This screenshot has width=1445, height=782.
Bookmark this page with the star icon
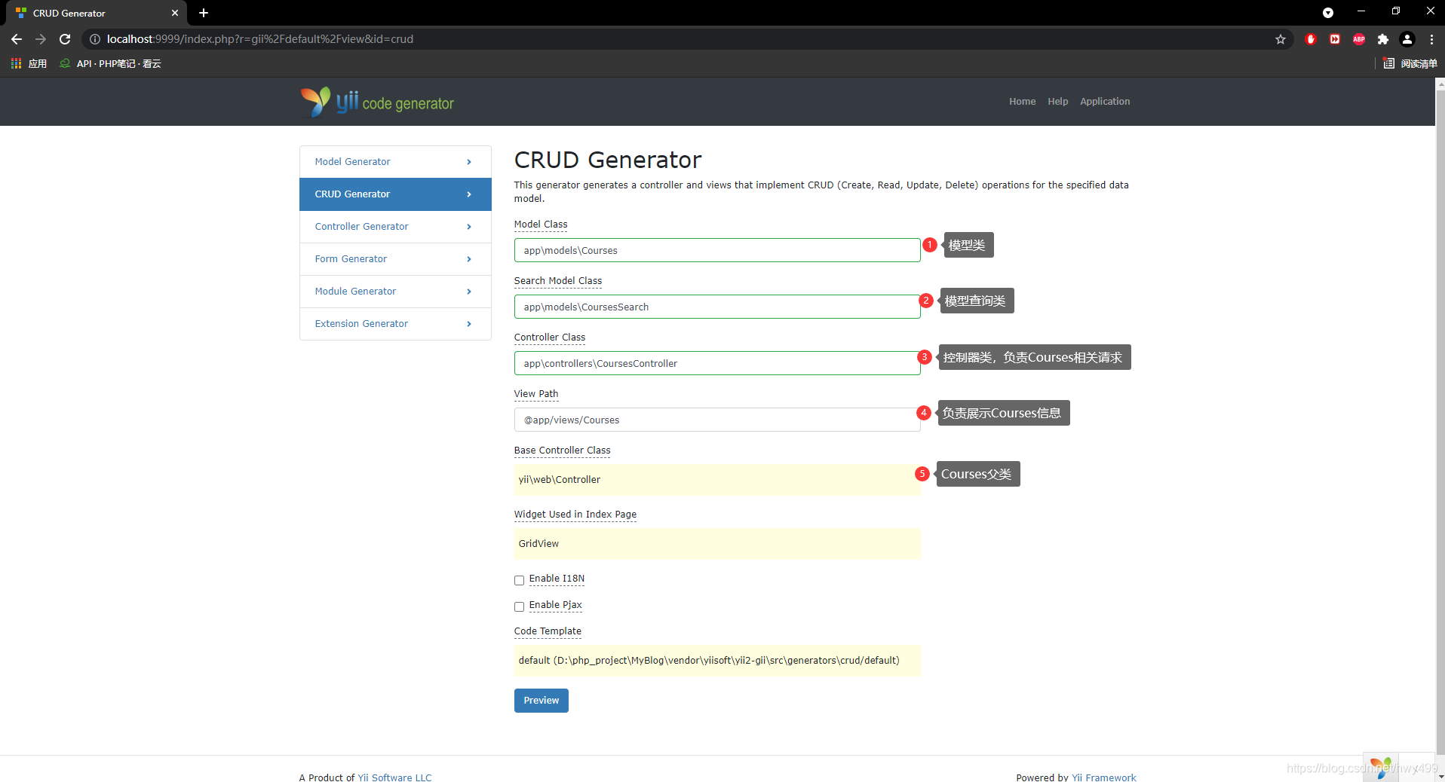click(1281, 39)
